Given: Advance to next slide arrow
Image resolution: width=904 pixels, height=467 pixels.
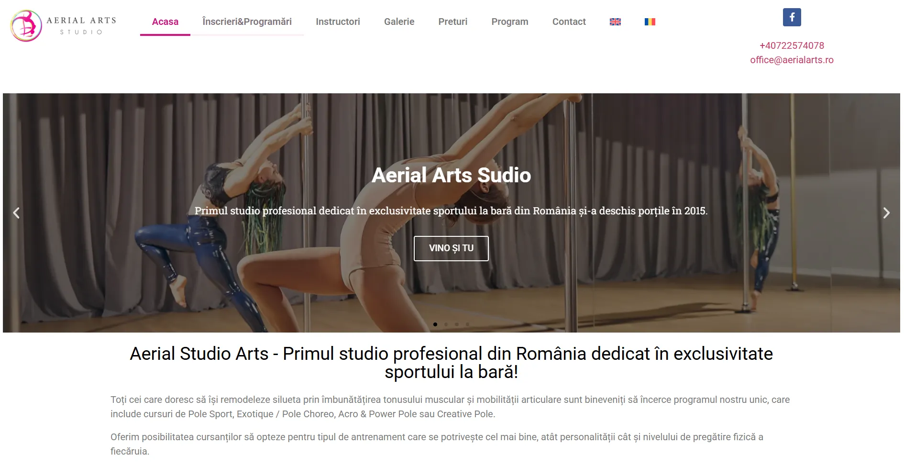Looking at the screenshot, I should pyautogui.click(x=886, y=213).
